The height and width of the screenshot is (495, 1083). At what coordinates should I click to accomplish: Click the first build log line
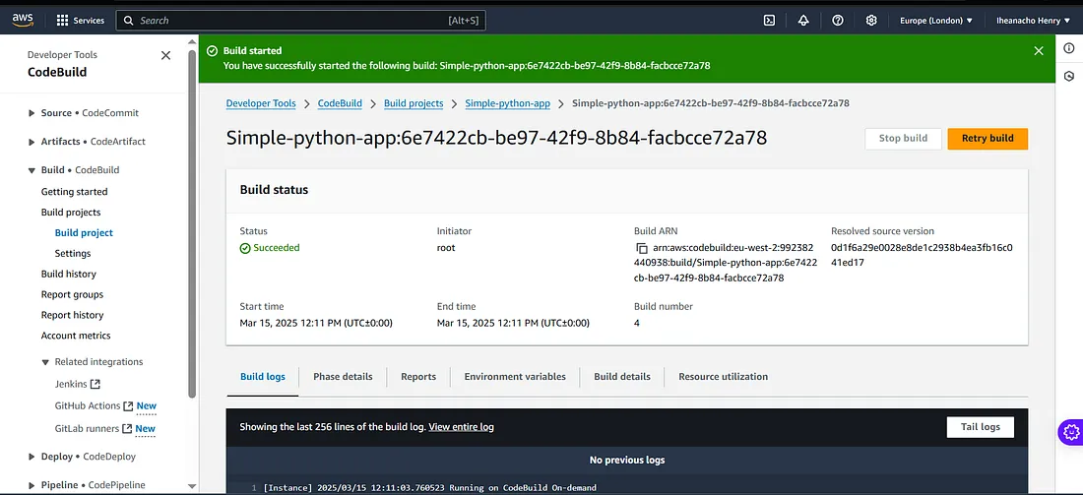(x=429, y=488)
